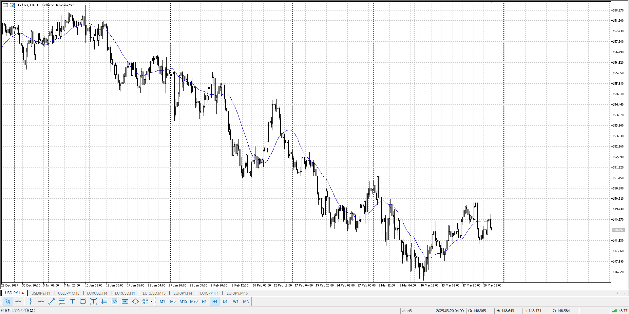Click the connection status bars indicator

point(614,311)
